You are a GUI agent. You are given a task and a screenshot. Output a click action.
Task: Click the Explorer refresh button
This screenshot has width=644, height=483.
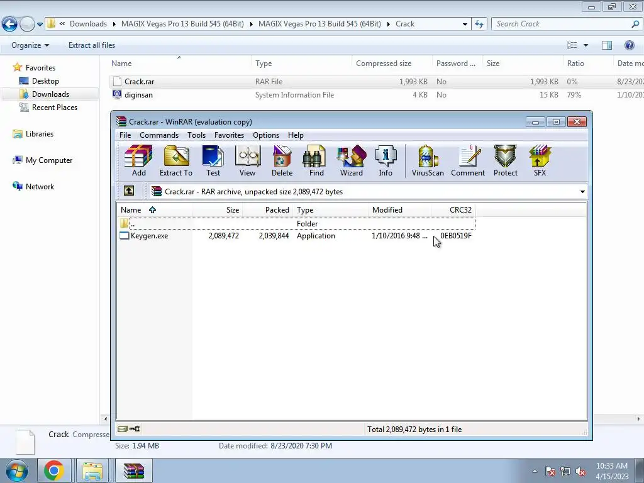tap(479, 24)
